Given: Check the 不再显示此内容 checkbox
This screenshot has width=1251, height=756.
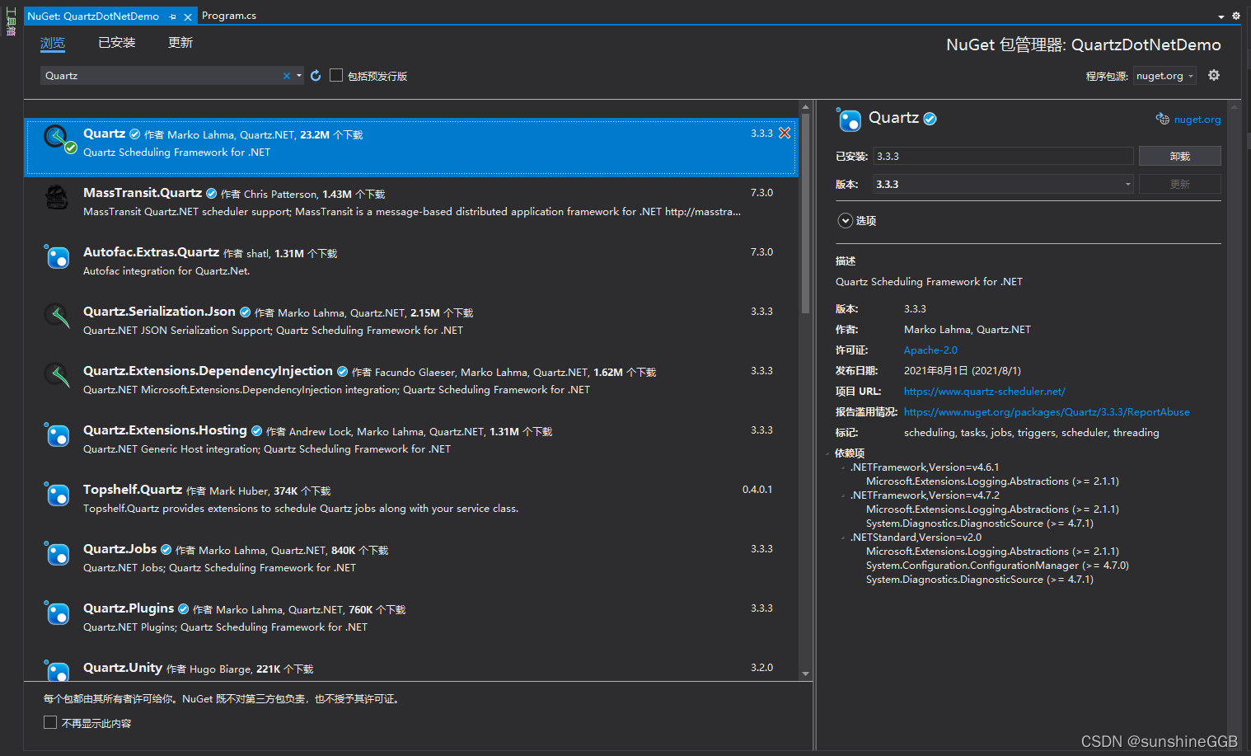Looking at the screenshot, I should 50,722.
